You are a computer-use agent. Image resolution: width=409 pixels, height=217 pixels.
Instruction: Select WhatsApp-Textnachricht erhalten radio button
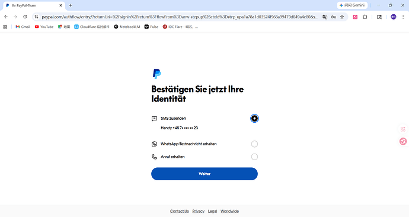coord(254,144)
